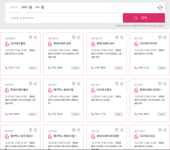170x150 pixels.
Task: Click 더보기 on CGV대구월성 card
Action: (x=32, y=68)
